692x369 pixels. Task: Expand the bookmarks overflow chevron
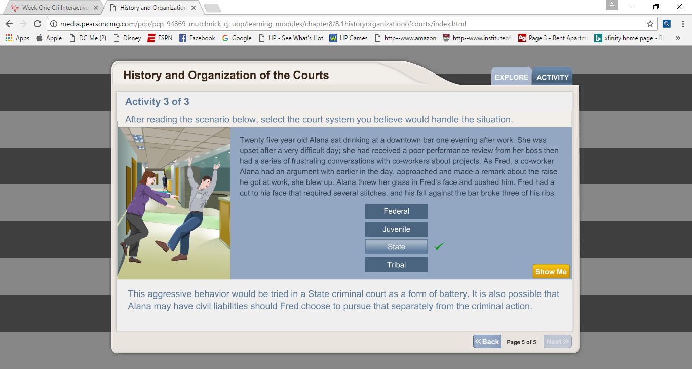point(678,38)
